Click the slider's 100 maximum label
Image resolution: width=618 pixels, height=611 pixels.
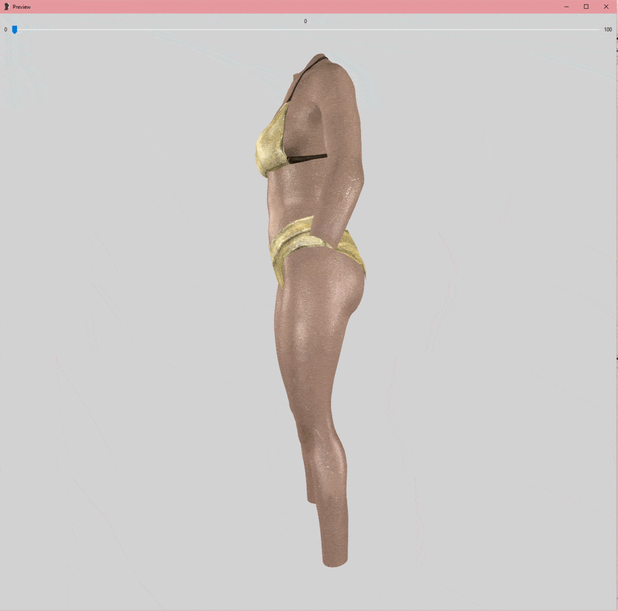pyautogui.click(x=608, y=30)
